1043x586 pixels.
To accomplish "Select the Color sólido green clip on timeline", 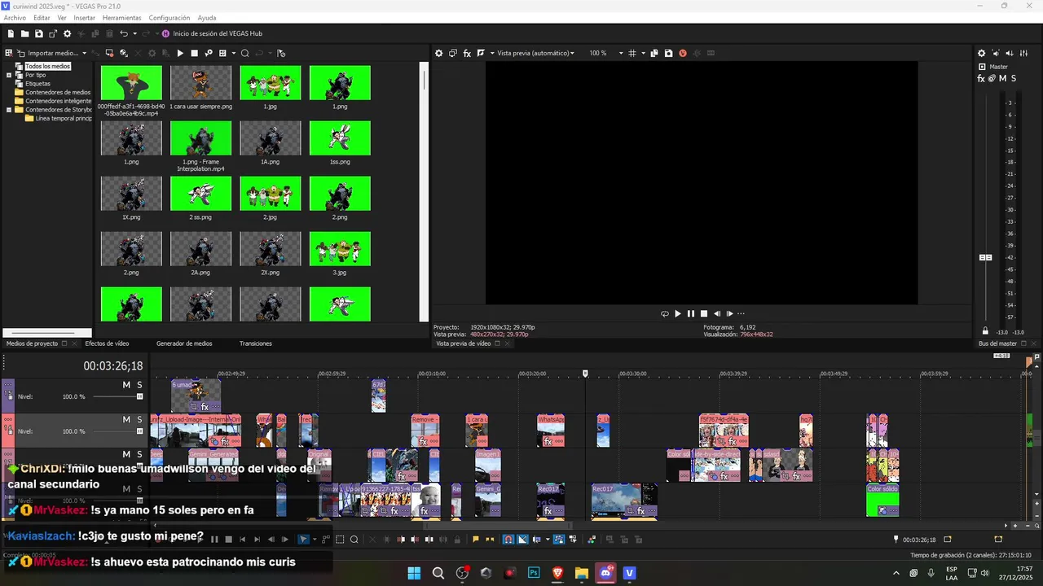I will [882, 501].
